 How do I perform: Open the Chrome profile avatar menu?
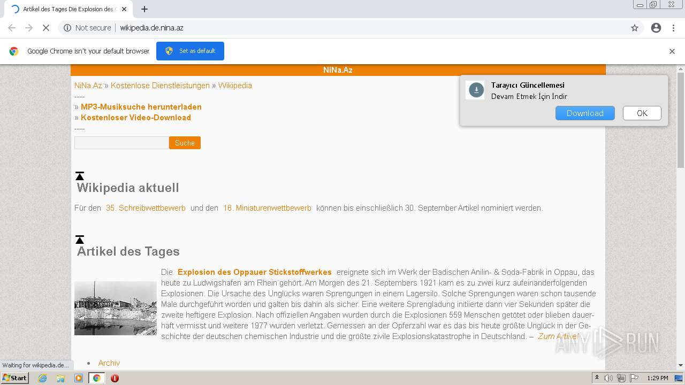(656, 28)
